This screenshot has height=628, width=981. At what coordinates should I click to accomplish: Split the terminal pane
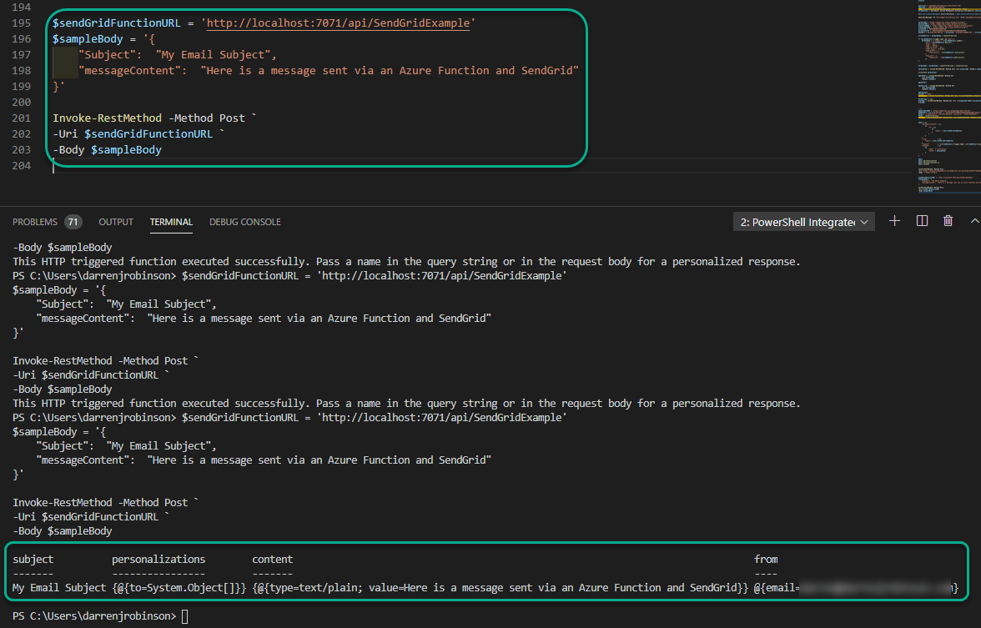(x=921, y=220)
